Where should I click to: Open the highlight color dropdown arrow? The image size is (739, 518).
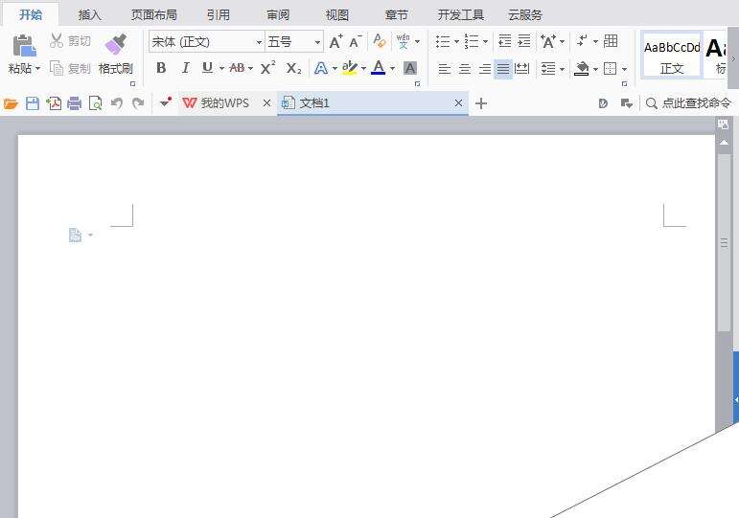[x=363, y=69]
